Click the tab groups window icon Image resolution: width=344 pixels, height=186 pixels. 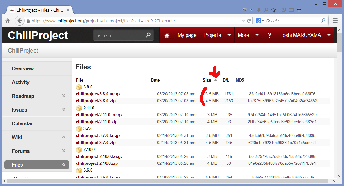pos(291,10)
